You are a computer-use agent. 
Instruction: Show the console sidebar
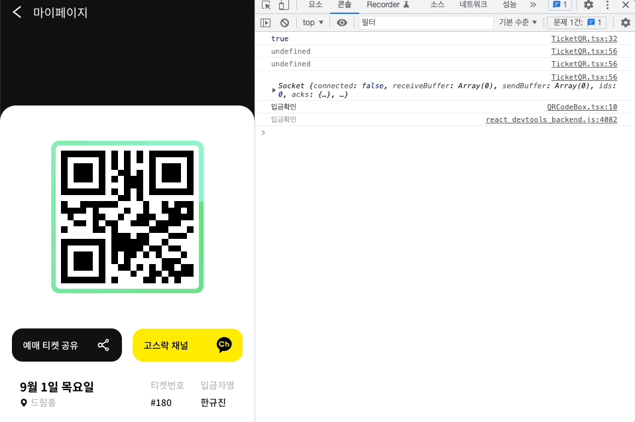265,23
